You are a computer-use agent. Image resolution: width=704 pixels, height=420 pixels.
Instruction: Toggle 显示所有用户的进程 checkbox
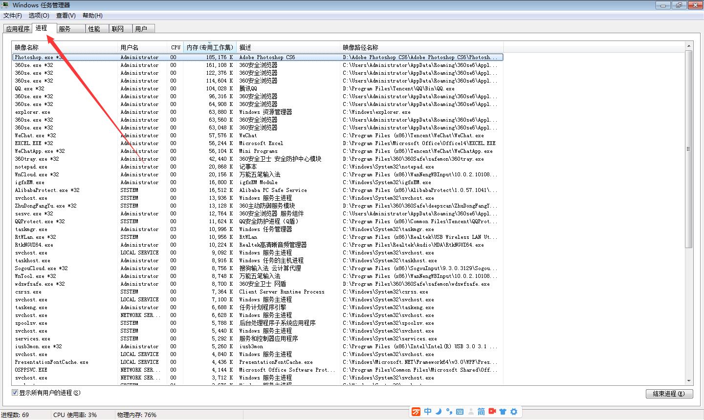pyautogui.click(x=15, y=393)
